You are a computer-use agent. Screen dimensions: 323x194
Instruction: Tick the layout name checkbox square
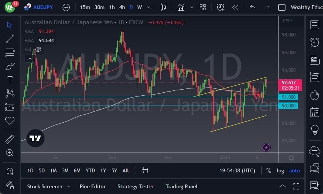tap(282, 8)
